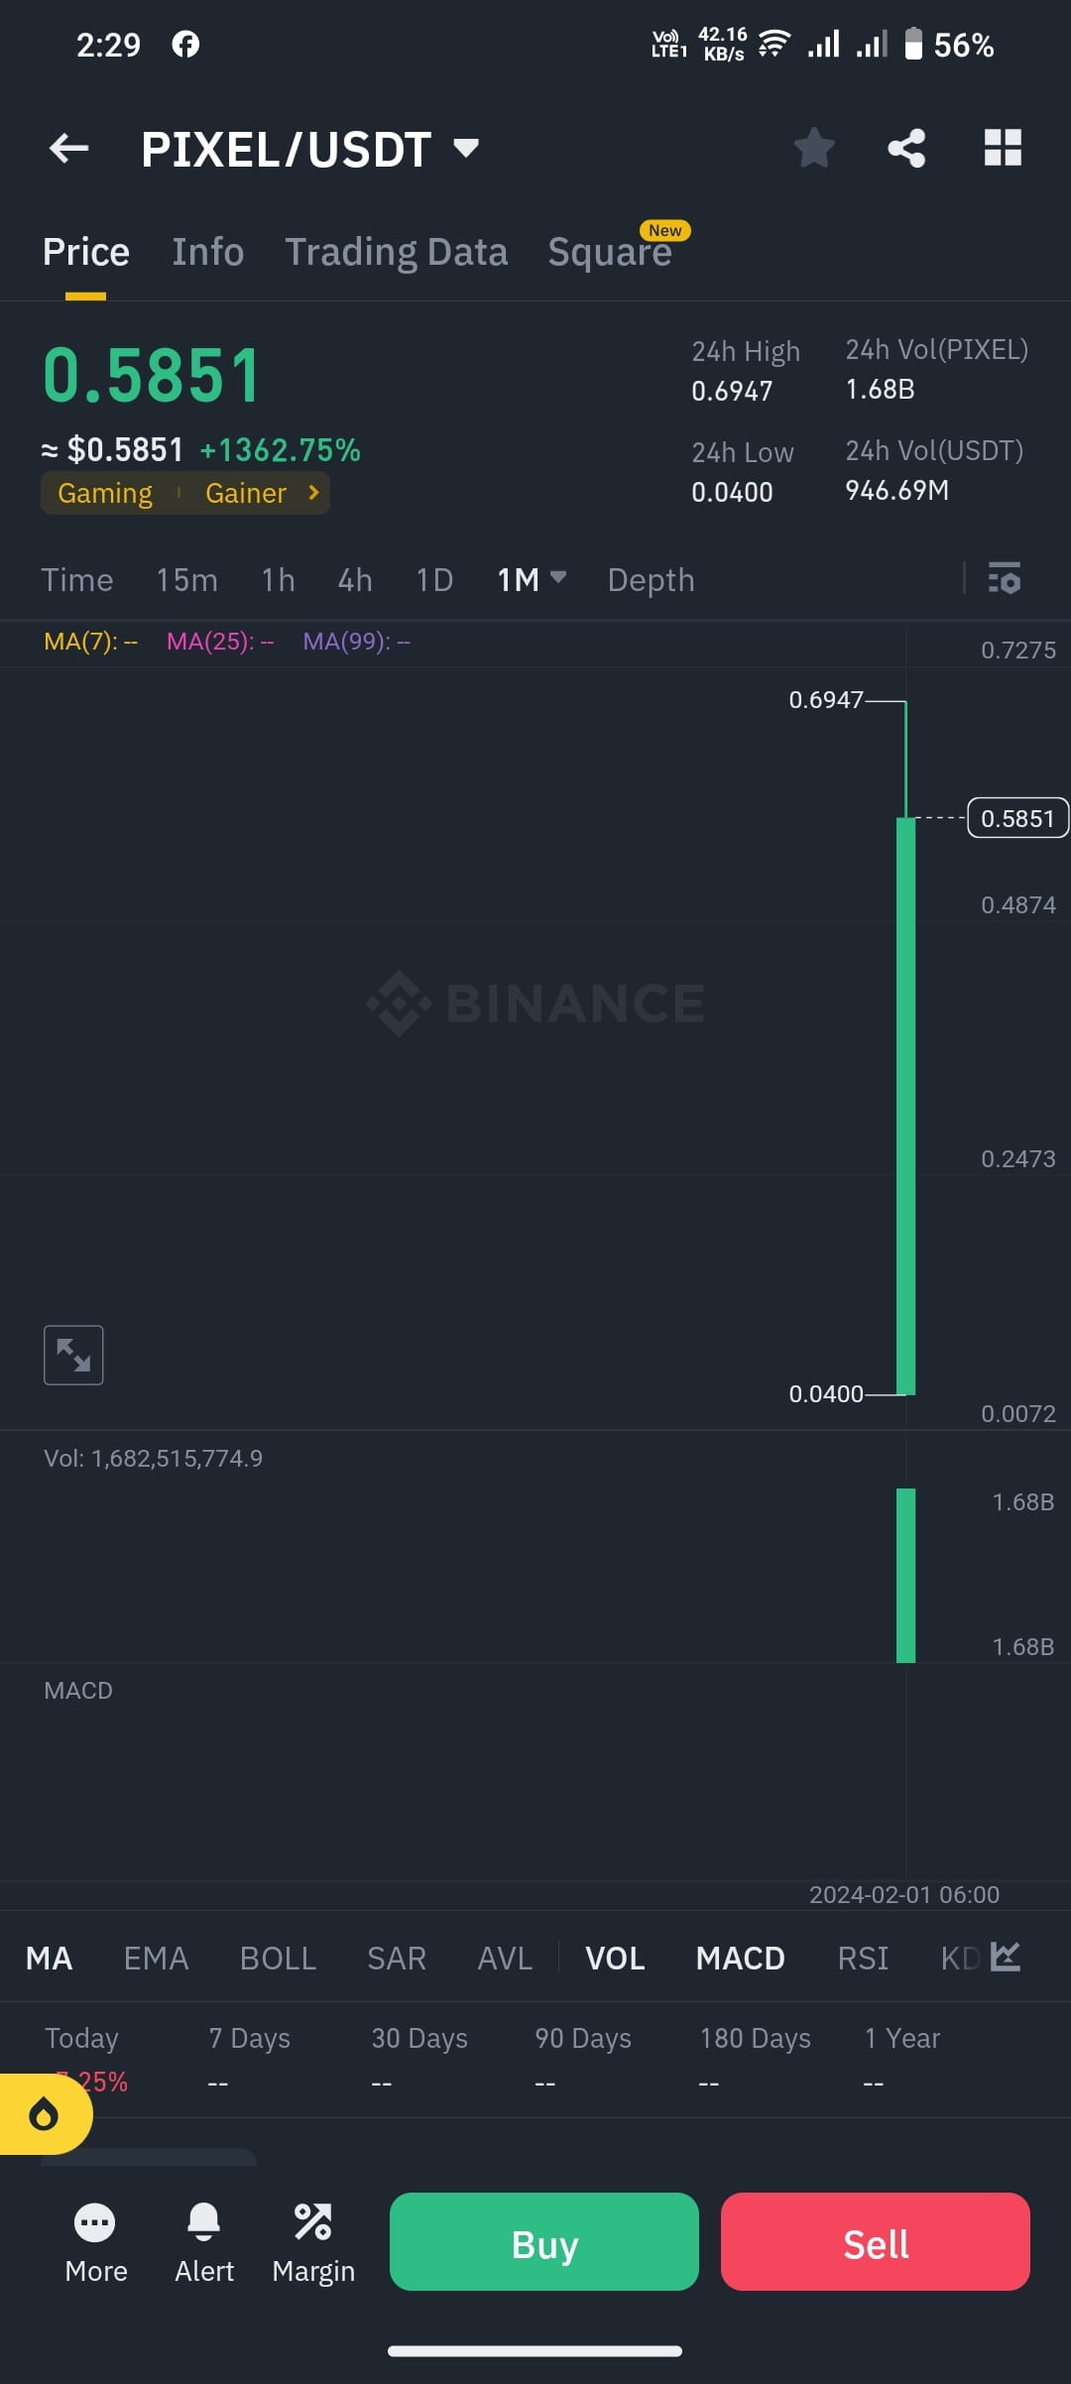Set a price alert via bell icon
This screenshot has width=1071, height=2384.
(x=203, y=2223)
